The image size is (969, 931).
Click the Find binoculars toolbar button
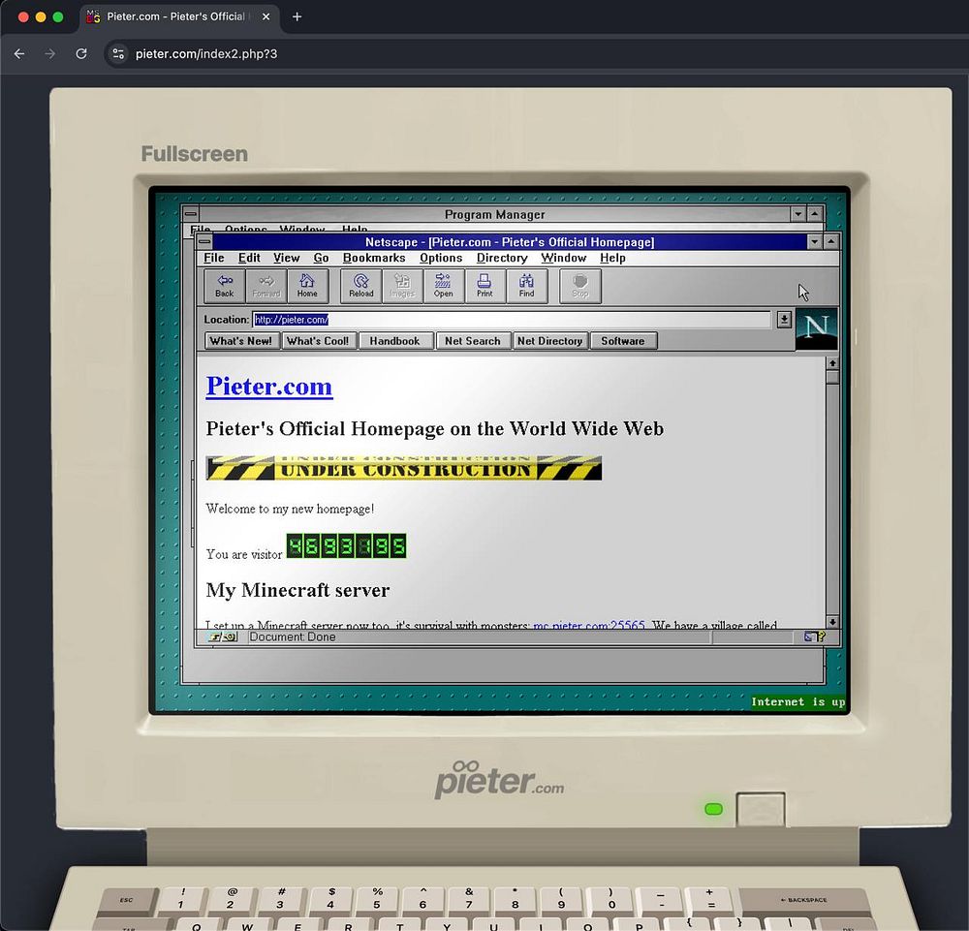[526, 286]
